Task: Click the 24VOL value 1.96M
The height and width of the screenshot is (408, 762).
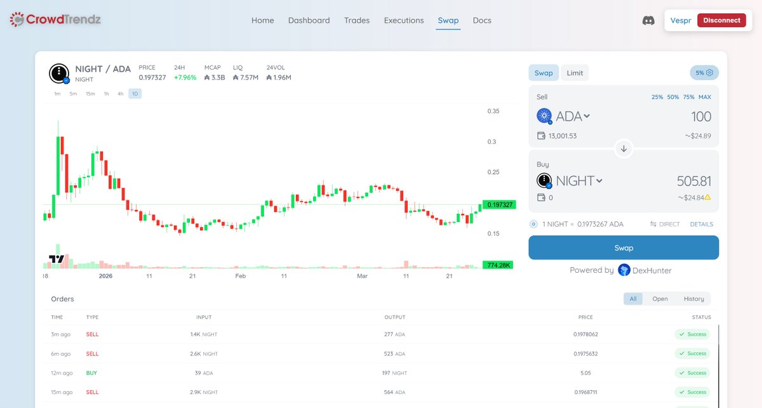Action: pos(279,77)
